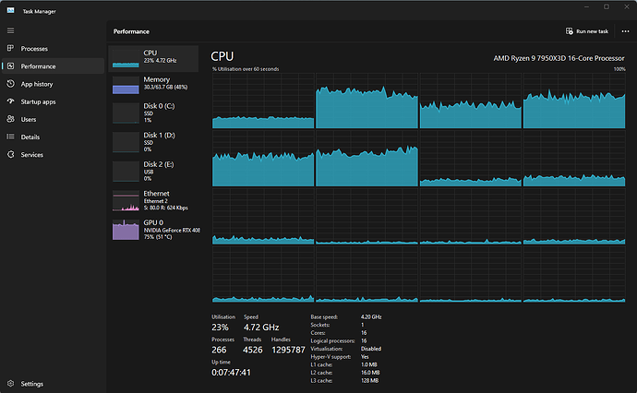Click the Base speed 4.20 GHz value
Image resolution: width=637 pixels, height=393 pixels.
(371, 316)
